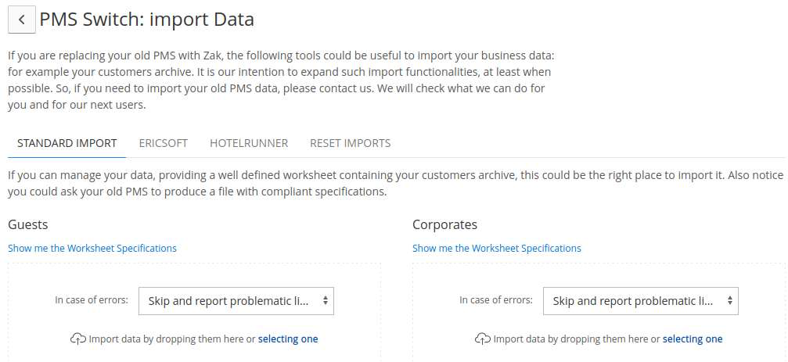The image size is (788, 362).
Task: Select the HotelRunner tab
Action: click(249, 143)
